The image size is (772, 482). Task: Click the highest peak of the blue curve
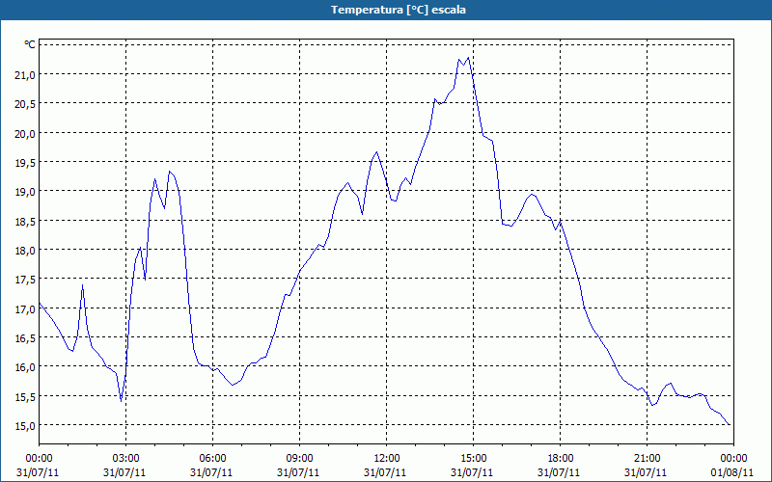click(x=468, y=58)
